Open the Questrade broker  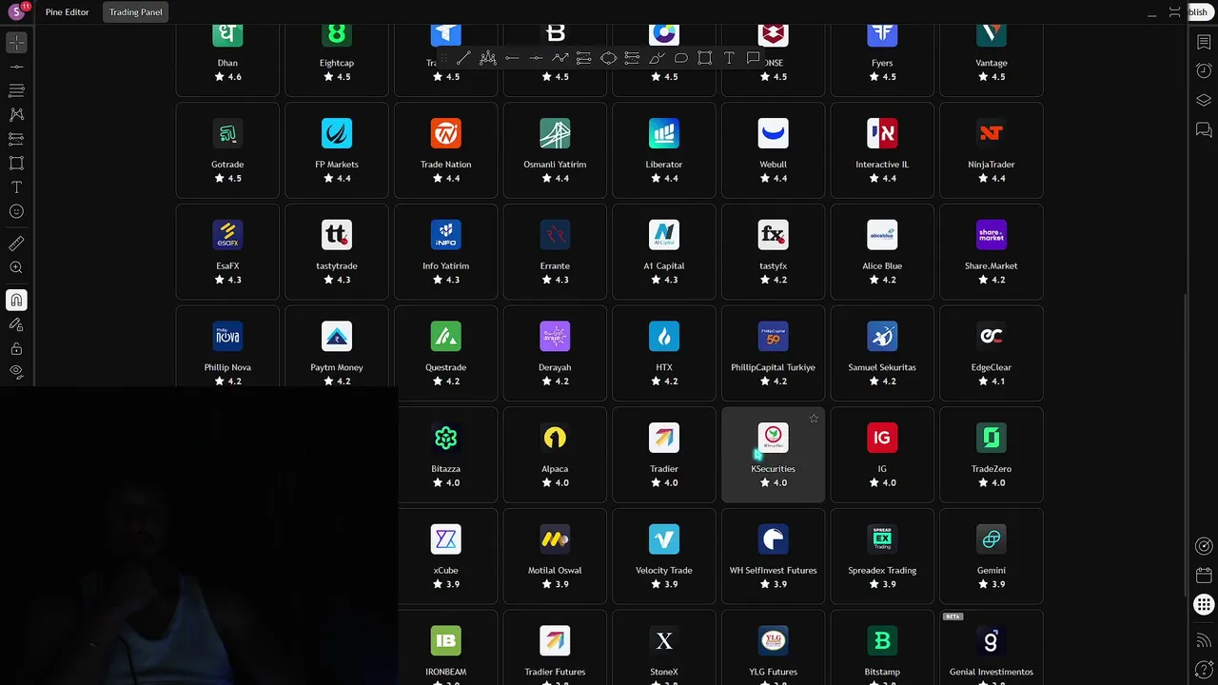click(445, 354)
